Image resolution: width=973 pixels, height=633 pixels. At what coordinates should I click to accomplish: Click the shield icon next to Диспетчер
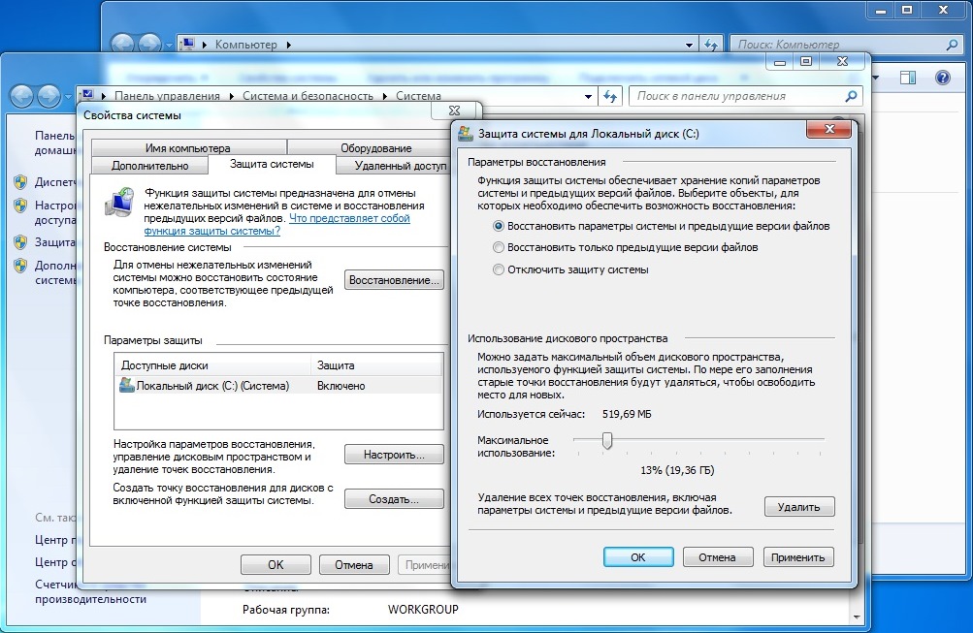tap(19, 181)
